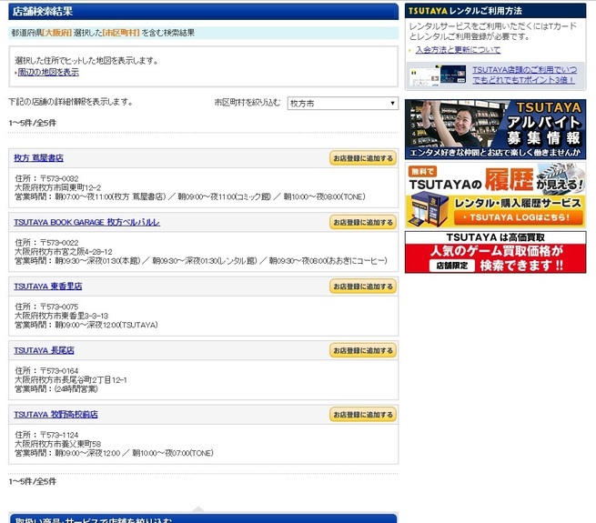Open TSUTAYA BOOK GARAGE 枚方ベルパルレ link
Screen dimensions: 596x523
click(87, 222)
